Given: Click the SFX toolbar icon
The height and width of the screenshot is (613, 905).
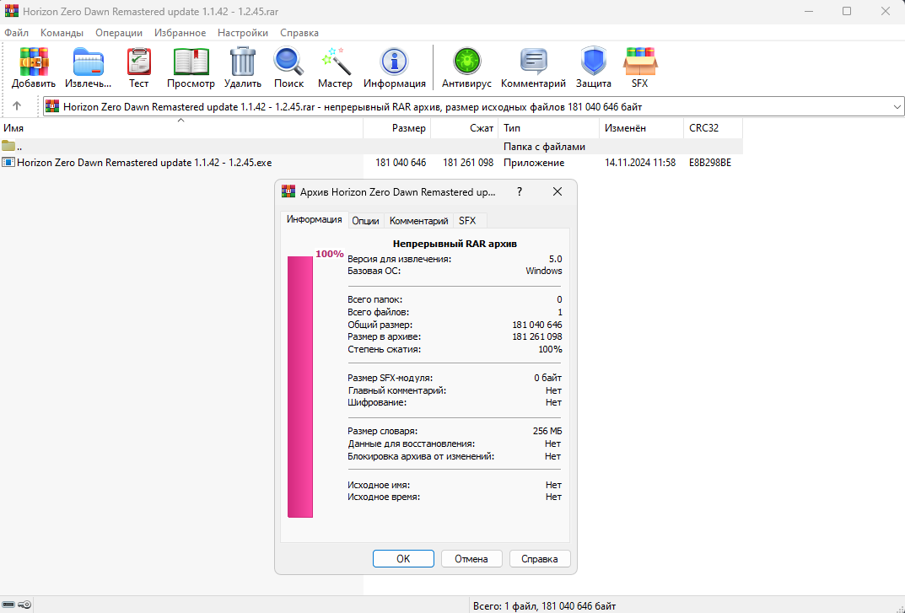Looking at the screenshot, I should tap(640, 67).
